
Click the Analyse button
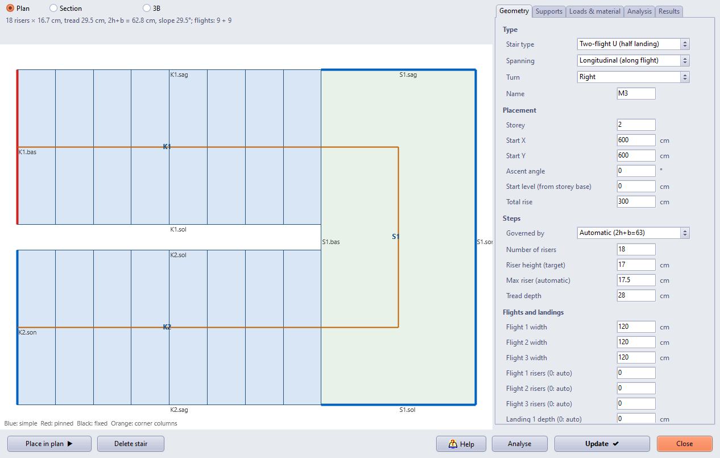pos(520,444)
